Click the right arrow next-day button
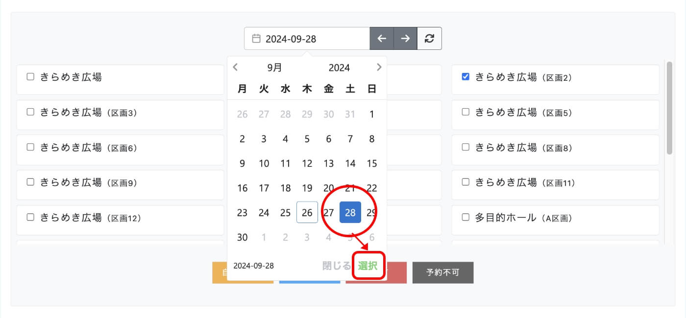 coord(405,39)
